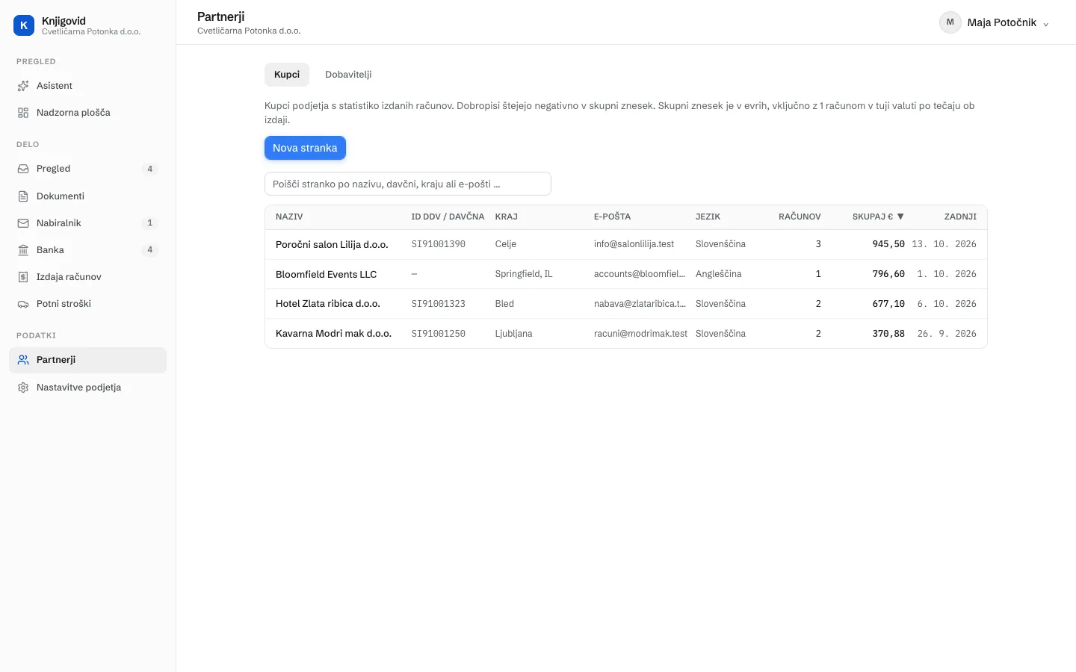Click the Angleščina language cell

click(x=719, y=274)
